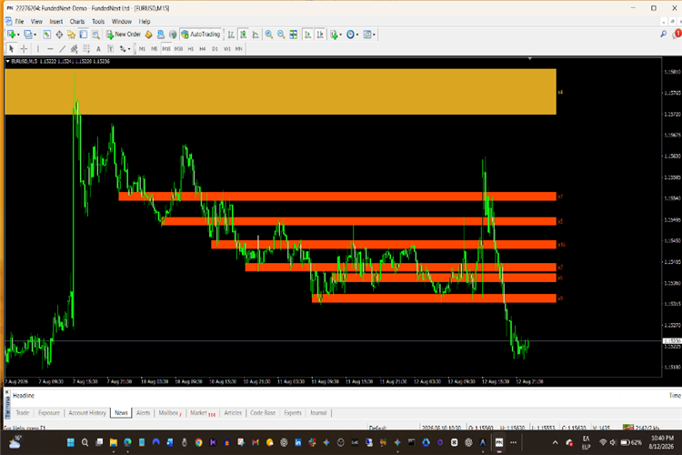The width and height of the screenshot is (682, 455).
Task: Switch to the Account History tab
Action: tap(87, 413)
